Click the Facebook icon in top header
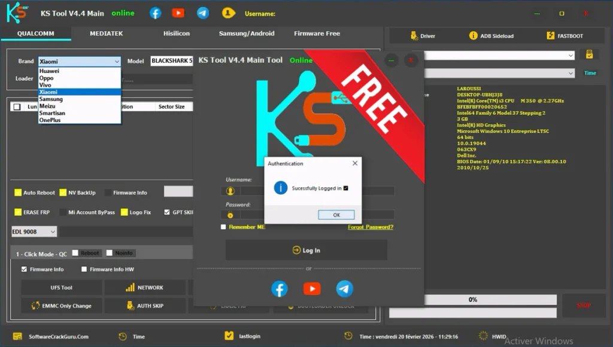 coord(155,13)
